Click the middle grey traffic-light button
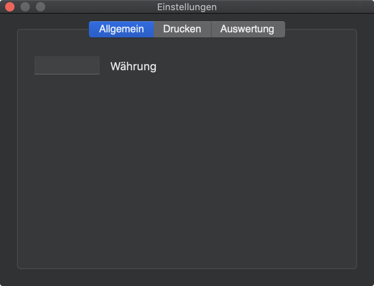Viewport: 374px width, 286px height. [25, 7]
